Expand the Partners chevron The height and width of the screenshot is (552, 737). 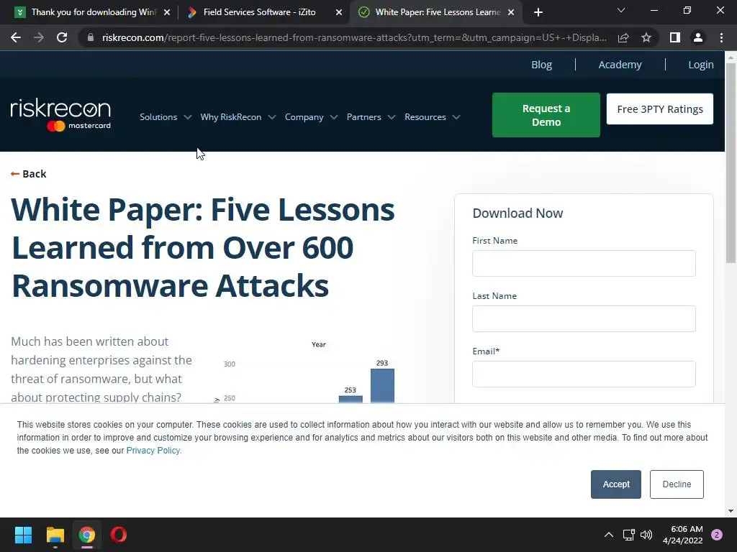pos(392,117)
